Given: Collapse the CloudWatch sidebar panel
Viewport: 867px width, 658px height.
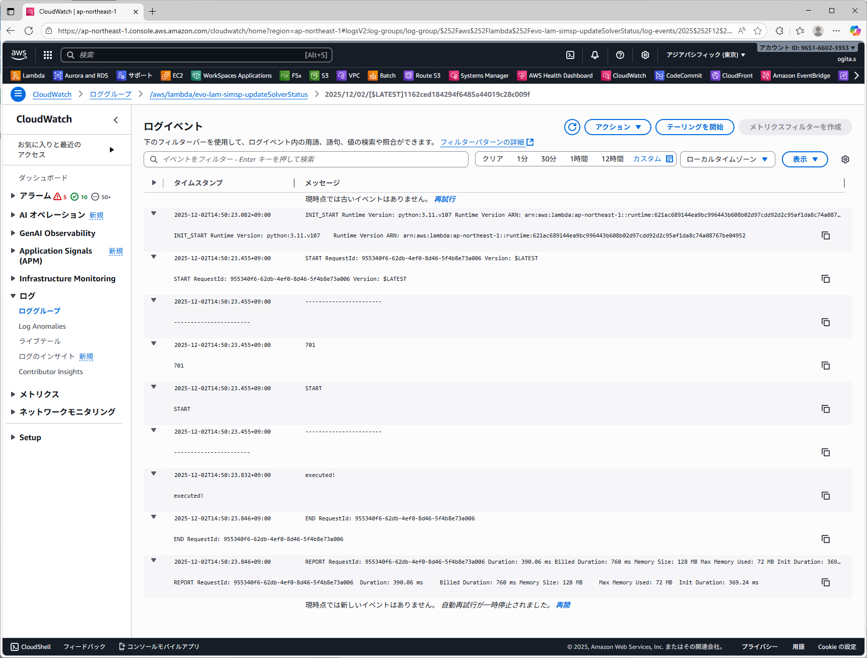Looking at the screenshot, I should [x=116, y=119].
